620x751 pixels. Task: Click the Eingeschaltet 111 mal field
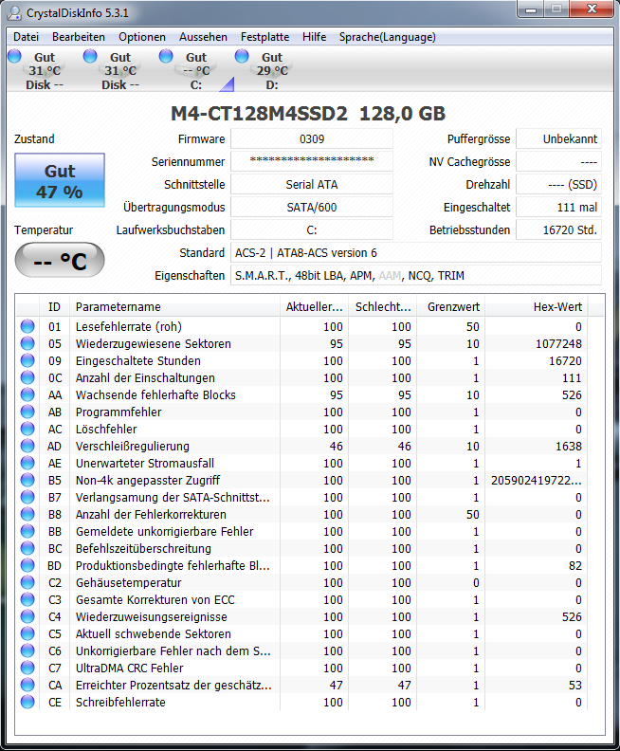pos(558,208)
